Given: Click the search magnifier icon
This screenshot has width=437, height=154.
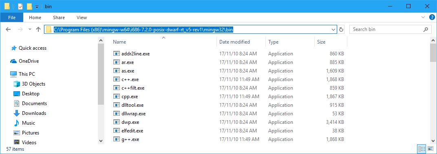Looking at the screenshot, I should coord(425,29).
